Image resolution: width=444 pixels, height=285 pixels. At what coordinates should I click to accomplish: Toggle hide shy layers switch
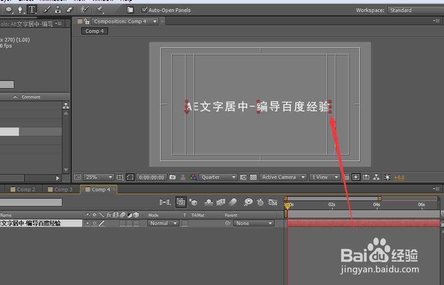(209, 202)
